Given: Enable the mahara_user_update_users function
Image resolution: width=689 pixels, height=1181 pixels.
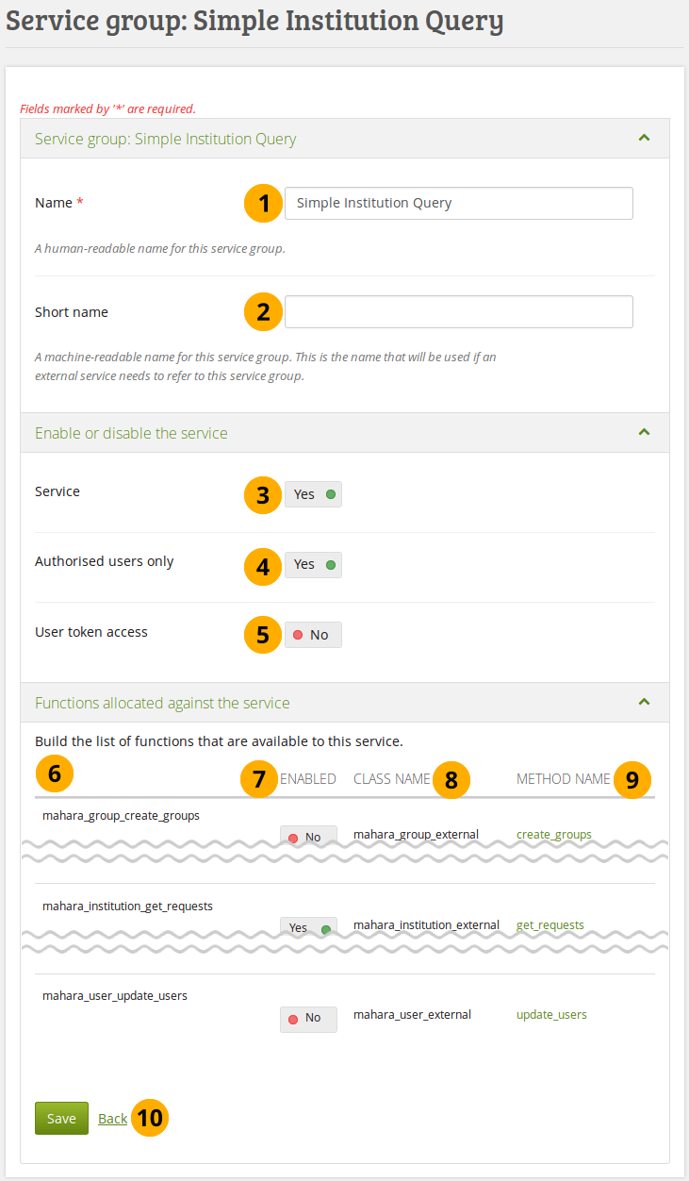Looking at the screenshot, I should 308,1019.
